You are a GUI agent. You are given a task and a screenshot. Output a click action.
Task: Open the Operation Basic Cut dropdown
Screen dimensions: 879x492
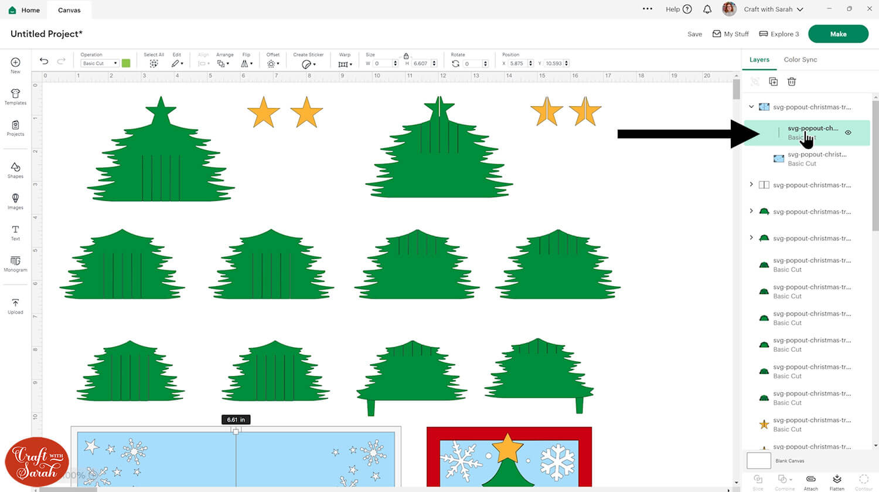pyautogui.click(x=100, y=63)
